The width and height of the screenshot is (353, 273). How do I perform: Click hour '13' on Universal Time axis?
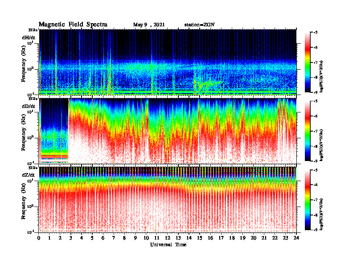(x=178, y=238)
